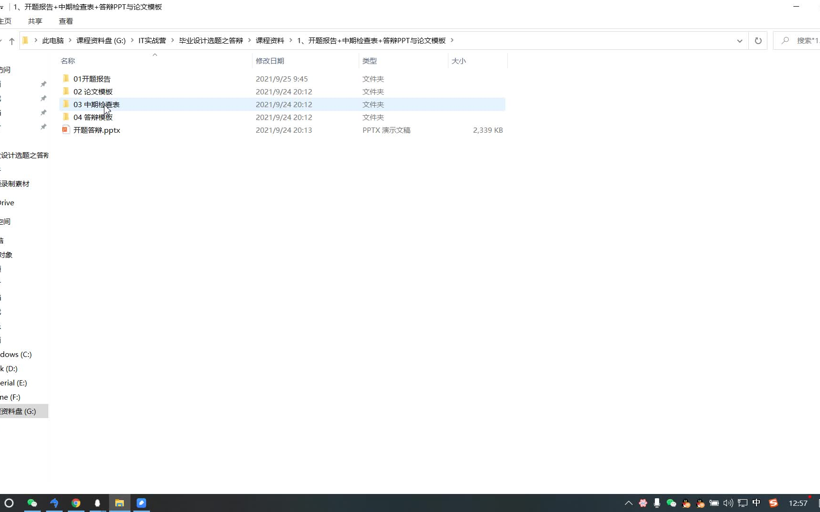Click the date 2021/9/24 20:13
Image resolution: width=820 pixels, height=512 pixels.
[x=284, y=130]
